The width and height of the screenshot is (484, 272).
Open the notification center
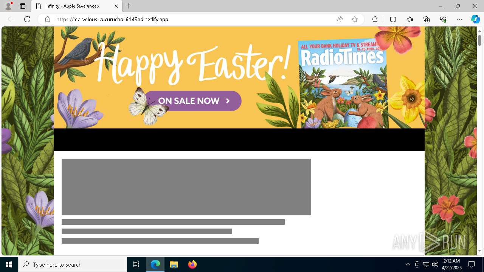472,264
